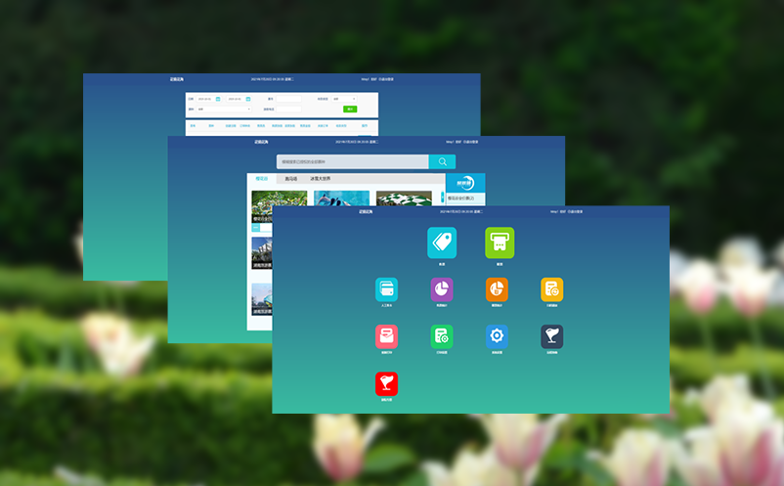Click the lower middle text field in back window

(x=288, y=109)
